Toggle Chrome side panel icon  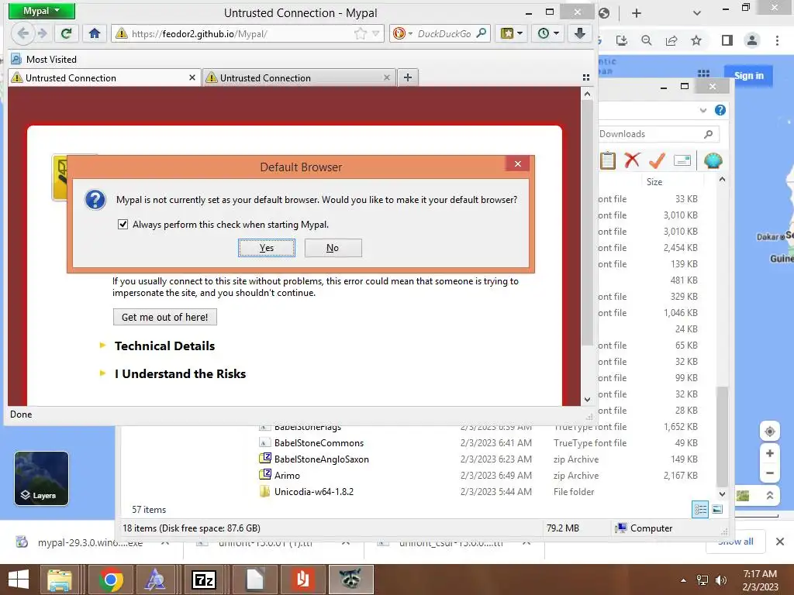[x=727, y=40]
